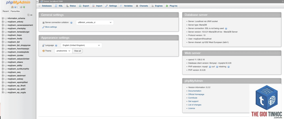
Task: Click the server icon in breadcrumb bar
Action: [x=42, y=1]
